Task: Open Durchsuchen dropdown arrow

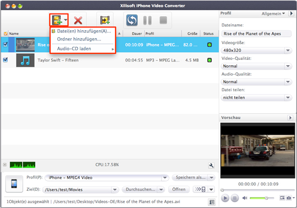Action: tap(161, 190)
